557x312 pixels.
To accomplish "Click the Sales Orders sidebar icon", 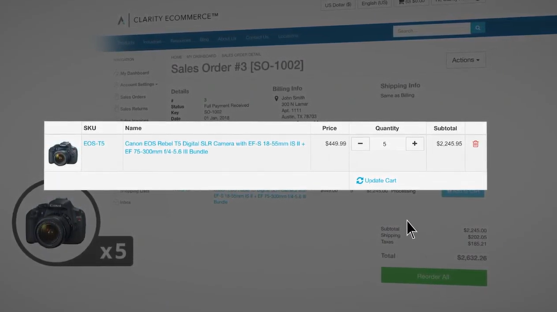I will (x=117, y=97).
